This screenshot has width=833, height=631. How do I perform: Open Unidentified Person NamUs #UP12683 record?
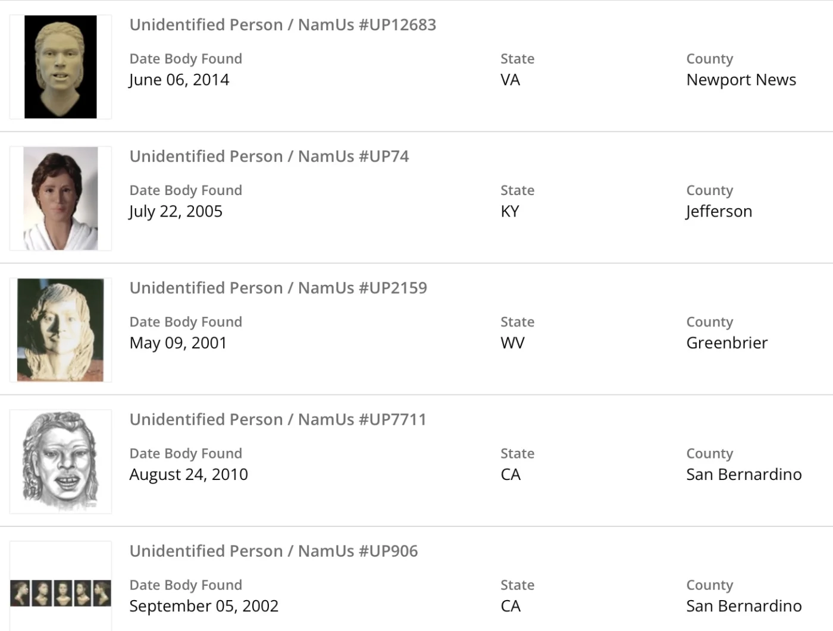[x=283, y=25]
